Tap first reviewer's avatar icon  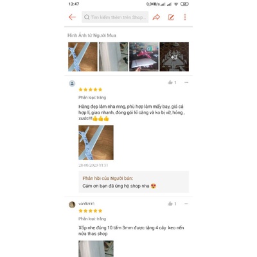pyautogui.click(x=72, y=84)
